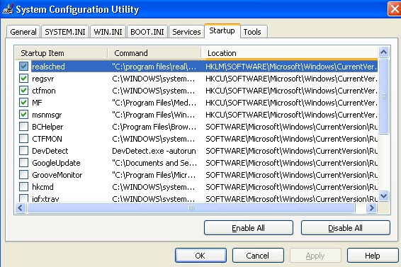This screenshot has height=267, width=401.
Task: Click the "C:\Program Files\Micr..." command
Action: (154, 175)
